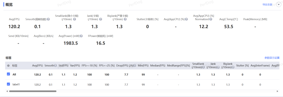
Task: Click Var(FPS) column header
Action: click(75, 66)
